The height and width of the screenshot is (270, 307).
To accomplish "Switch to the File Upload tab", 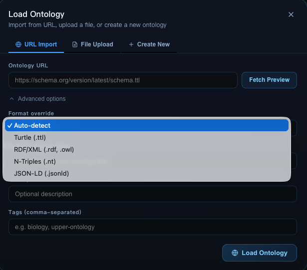I will click(92, 44).
